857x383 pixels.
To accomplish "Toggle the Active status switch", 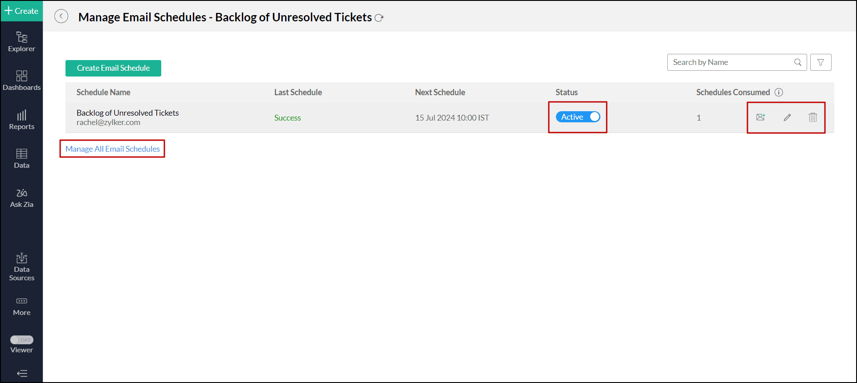I will coord(578,117).
